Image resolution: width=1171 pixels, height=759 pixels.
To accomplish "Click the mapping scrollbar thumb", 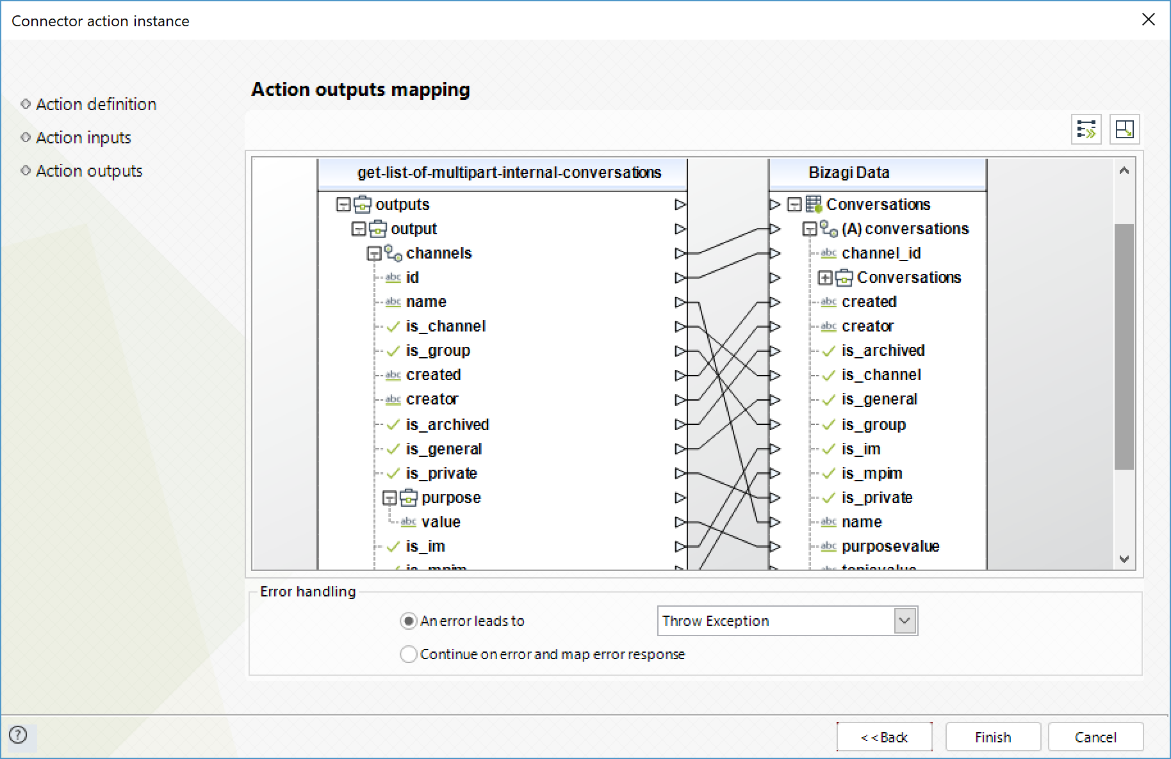I will click(x=1124, y=347).
